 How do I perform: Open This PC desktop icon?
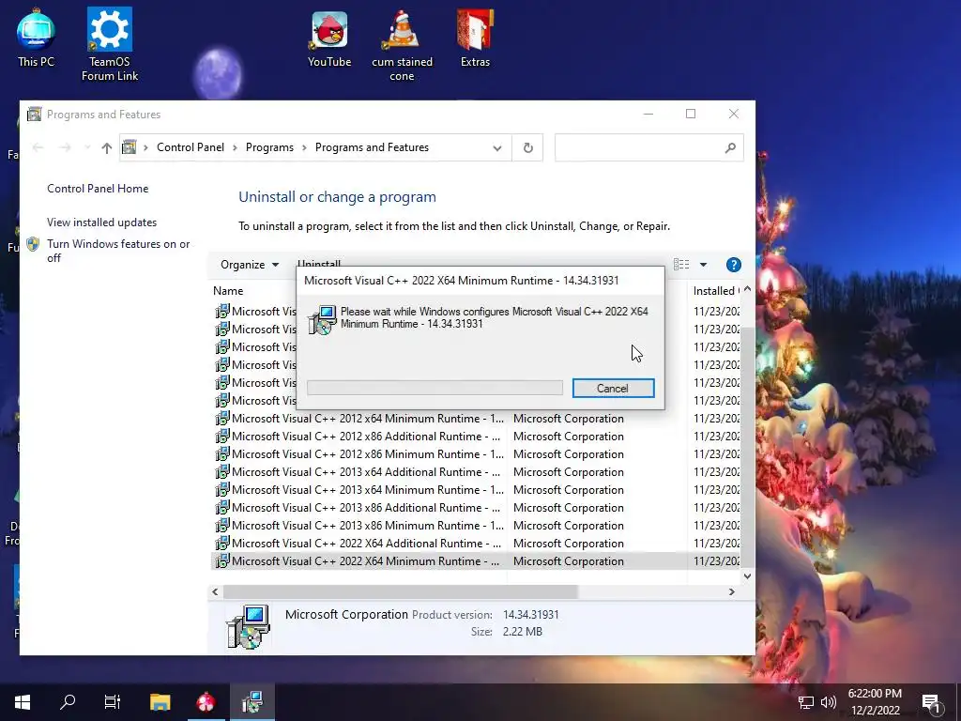coord(36,38)
